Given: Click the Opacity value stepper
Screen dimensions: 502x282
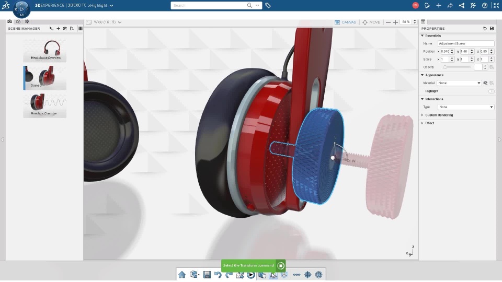Looking at the screenshot, I should click(x=485, y=67).
